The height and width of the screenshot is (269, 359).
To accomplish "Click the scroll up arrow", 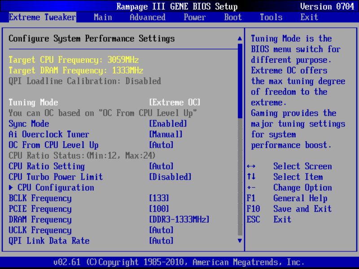I will coord(240,39).
